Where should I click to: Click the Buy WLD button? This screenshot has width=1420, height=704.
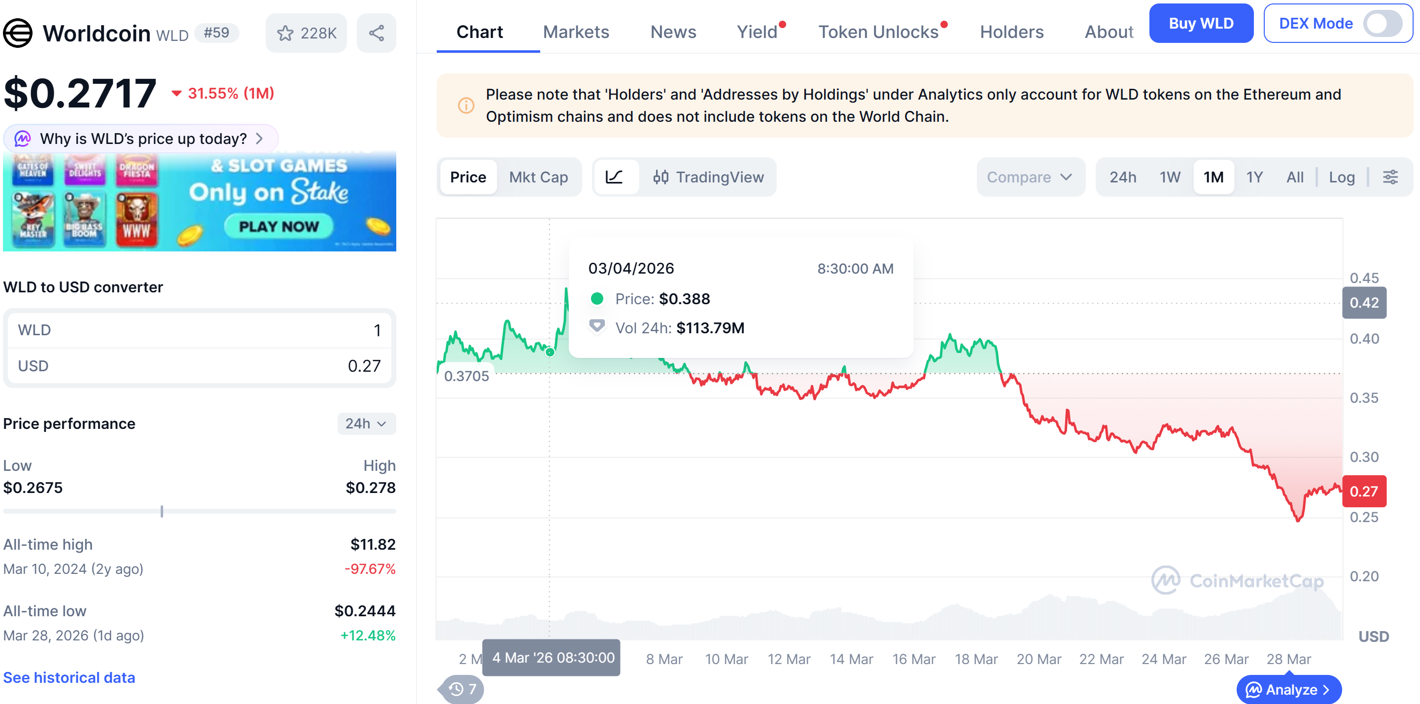tap(1201, 23)
